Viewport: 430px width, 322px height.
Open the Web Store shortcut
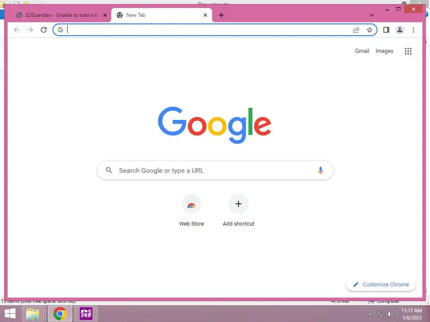tap(191, 210)
